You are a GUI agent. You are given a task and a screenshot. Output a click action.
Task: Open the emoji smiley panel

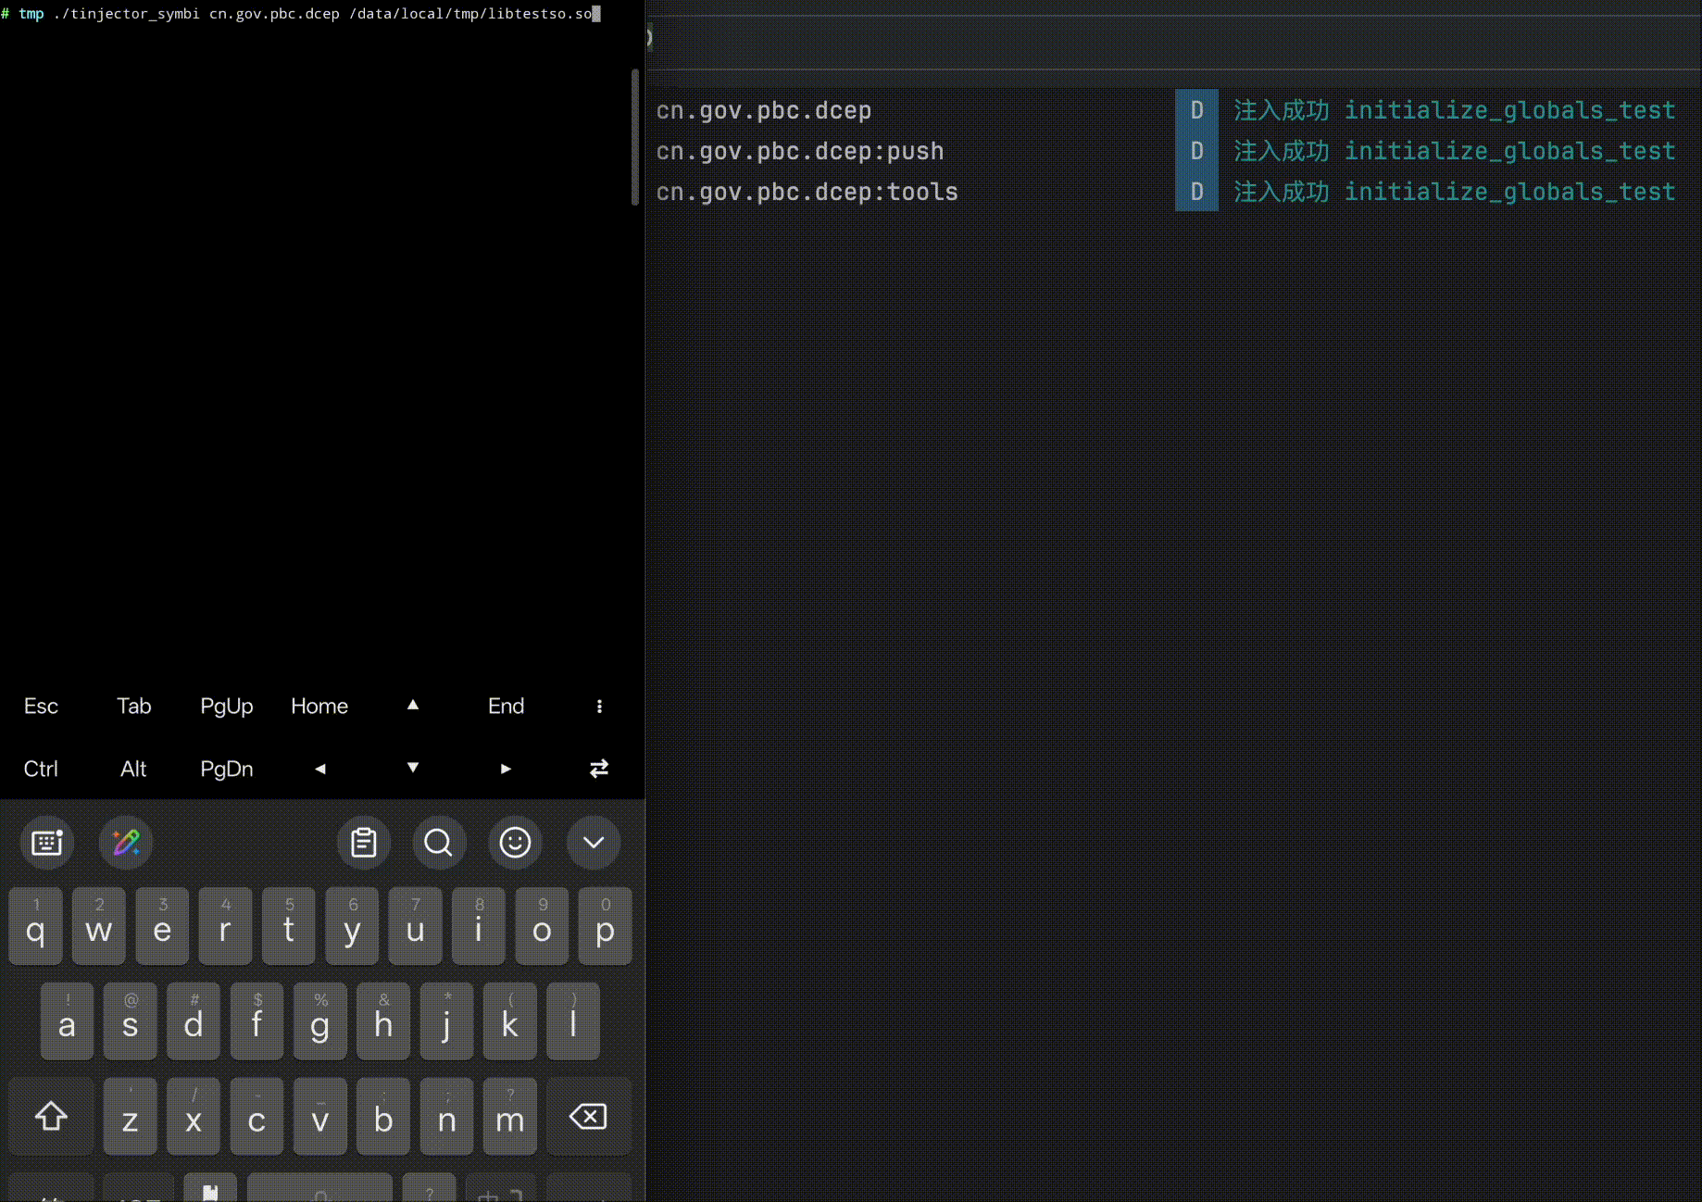(516, 843)
